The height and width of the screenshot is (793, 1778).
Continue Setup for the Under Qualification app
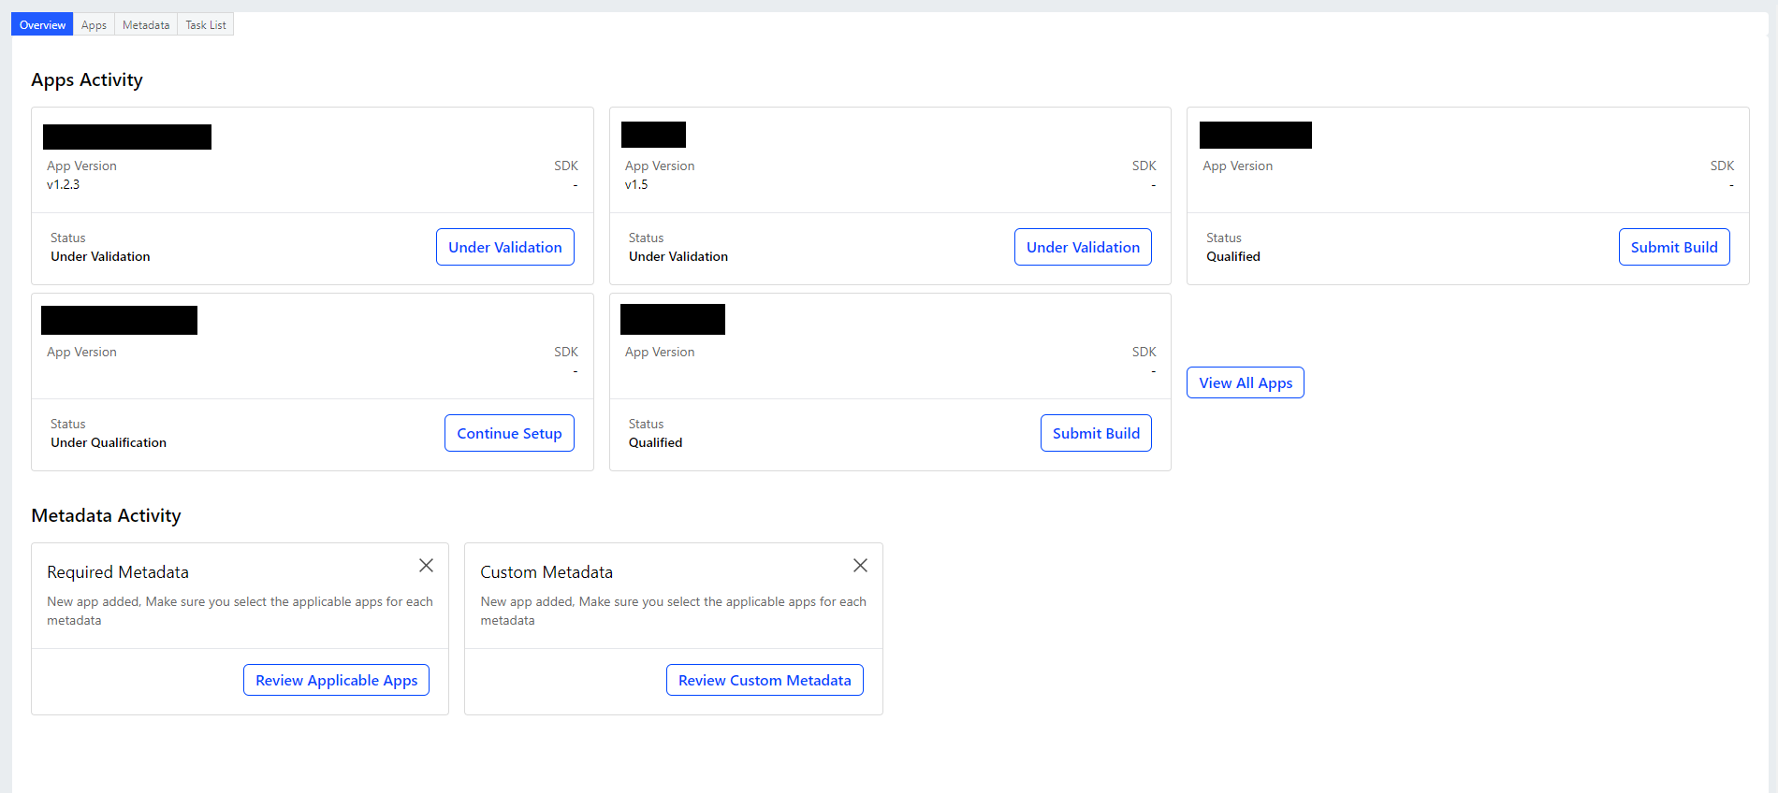(509, 433)
